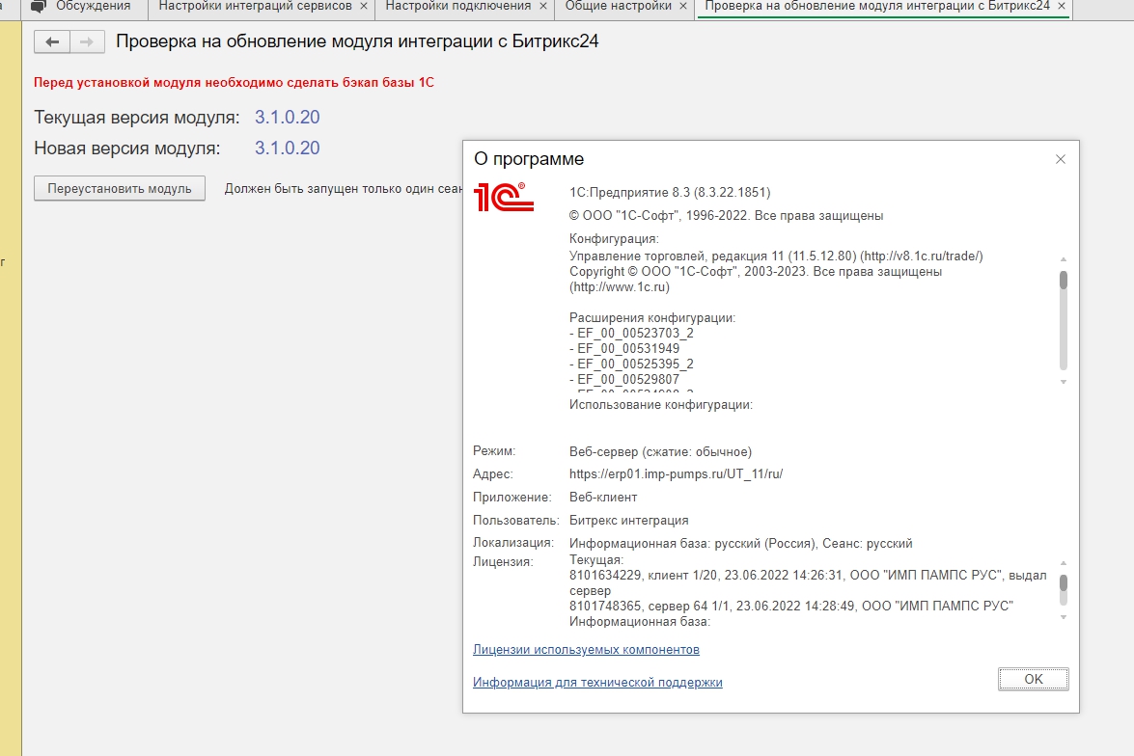Viewport: 1134px width, 756px height.
Task: Close the Общие настройки tab
Action: [682, 7]
